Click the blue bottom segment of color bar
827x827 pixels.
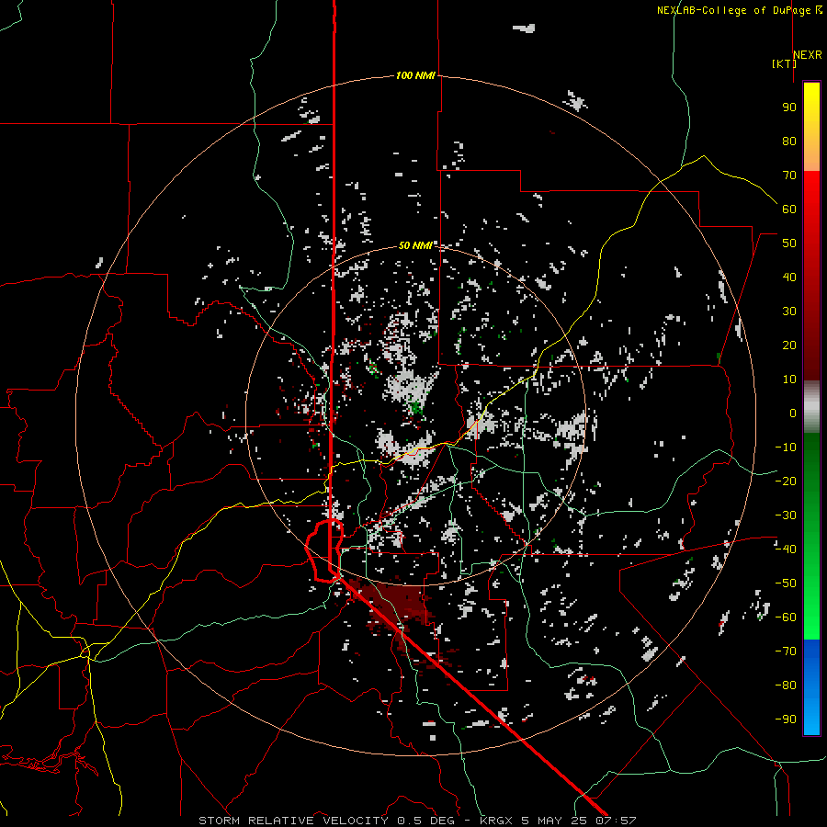[x=811, y=687]
